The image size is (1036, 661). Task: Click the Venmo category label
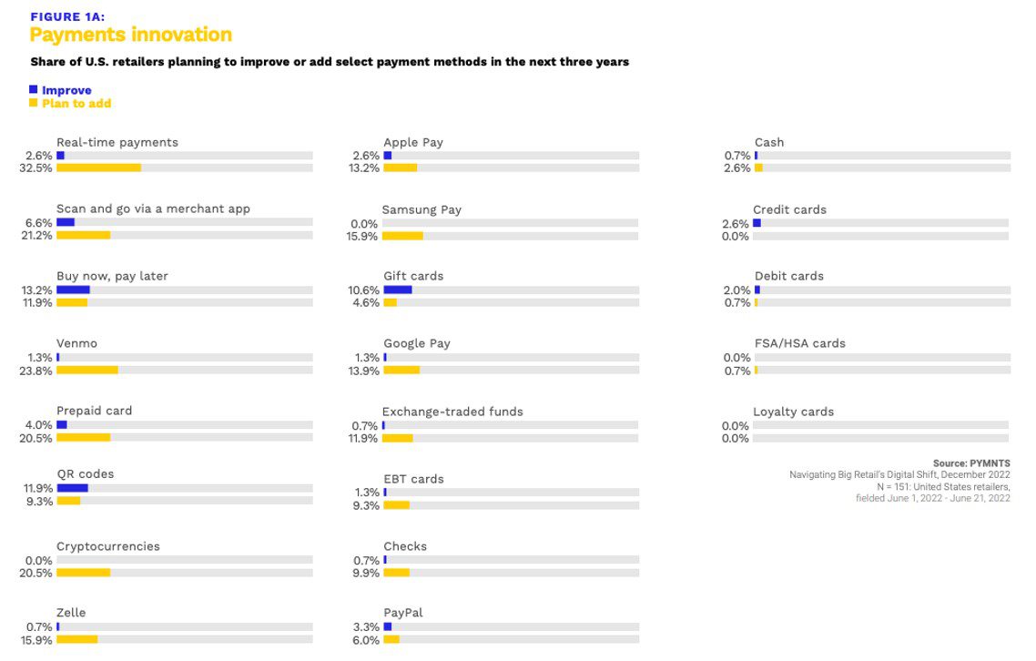click(x=76, y=343)
